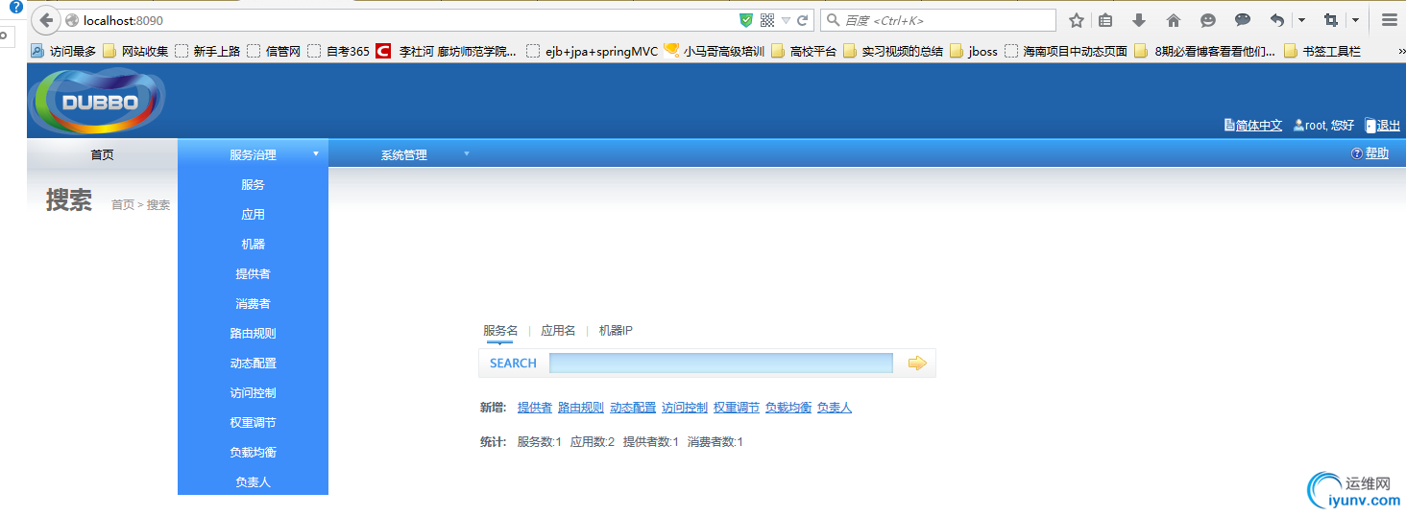Click the green shield security icon

coord(746,20)
